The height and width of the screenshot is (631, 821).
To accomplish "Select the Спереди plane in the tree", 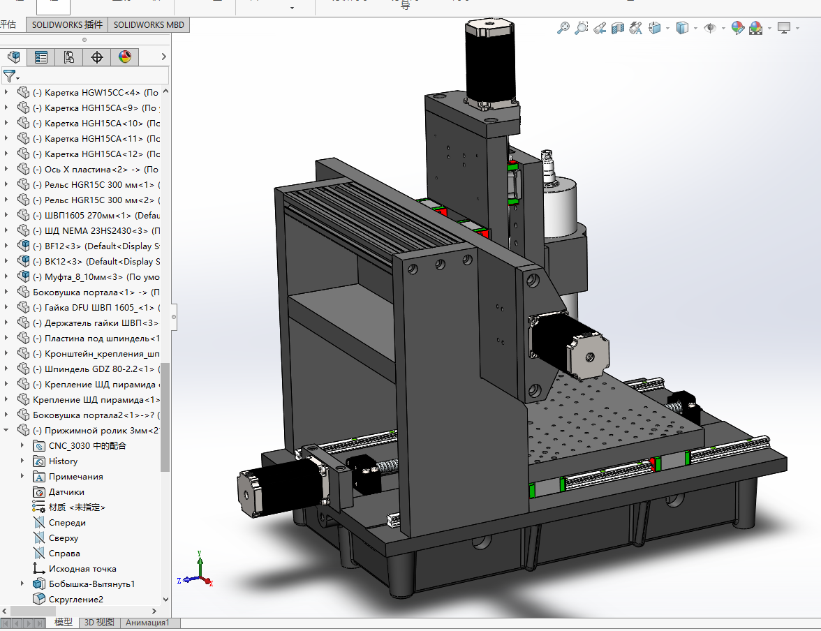I will coord(67,522).
